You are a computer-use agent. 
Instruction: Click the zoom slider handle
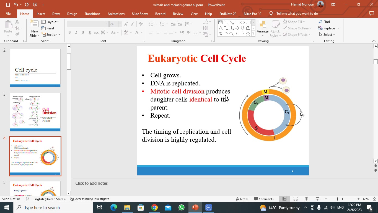337,199
